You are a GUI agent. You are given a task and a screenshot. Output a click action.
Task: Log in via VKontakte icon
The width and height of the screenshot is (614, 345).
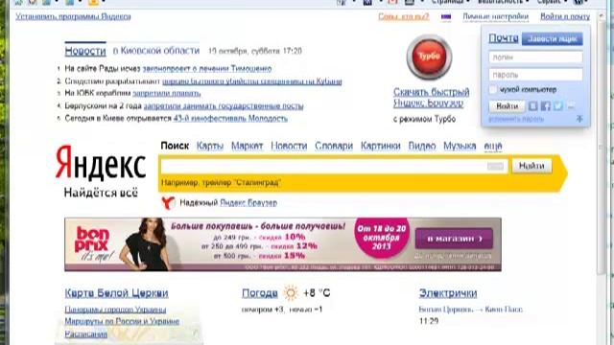click(x=533, y=106)
